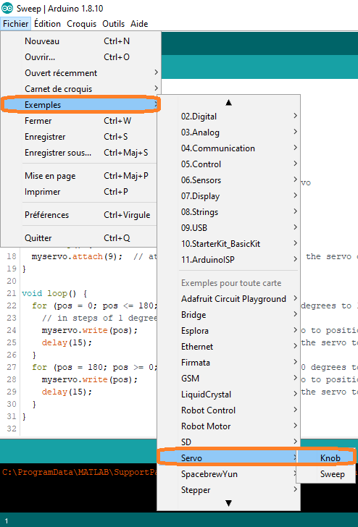Screen dimensions: 358x527
Task: Click the Arduino logo in title bar
Action: tap(7, 8)
